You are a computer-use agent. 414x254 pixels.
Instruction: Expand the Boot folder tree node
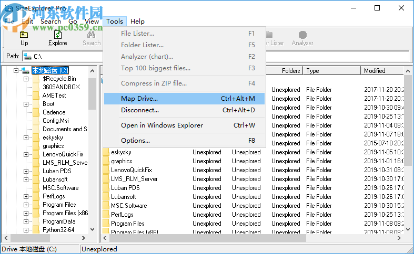(26, 104)
